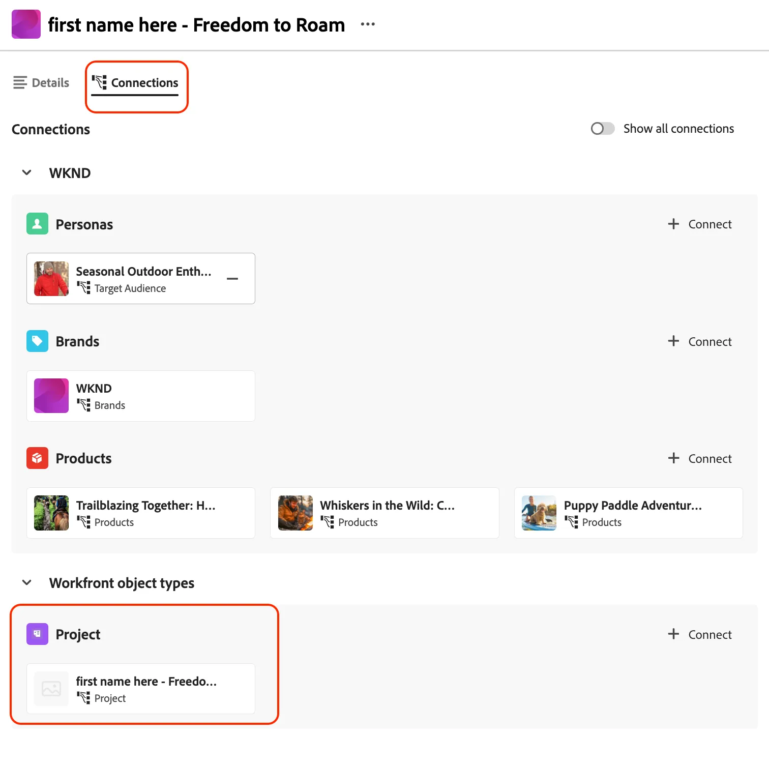Click the project placeholder image thumbnail
The image size is (769, 766).
pos(51,689)
